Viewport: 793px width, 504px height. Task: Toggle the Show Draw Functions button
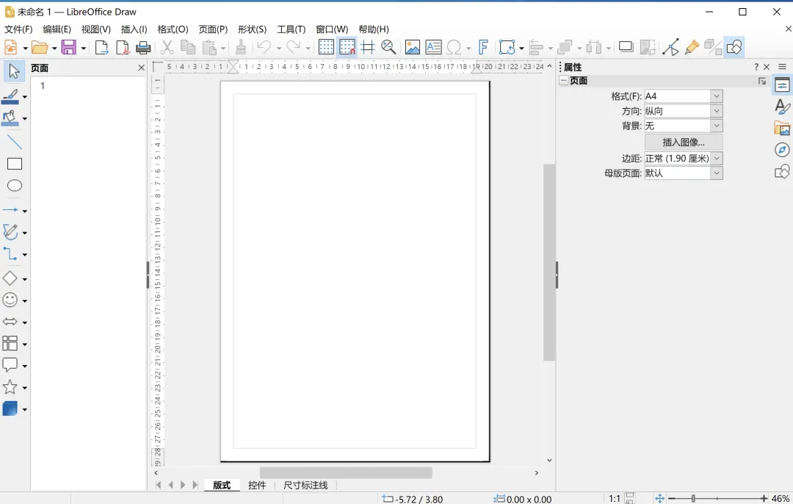pos(734,48)
